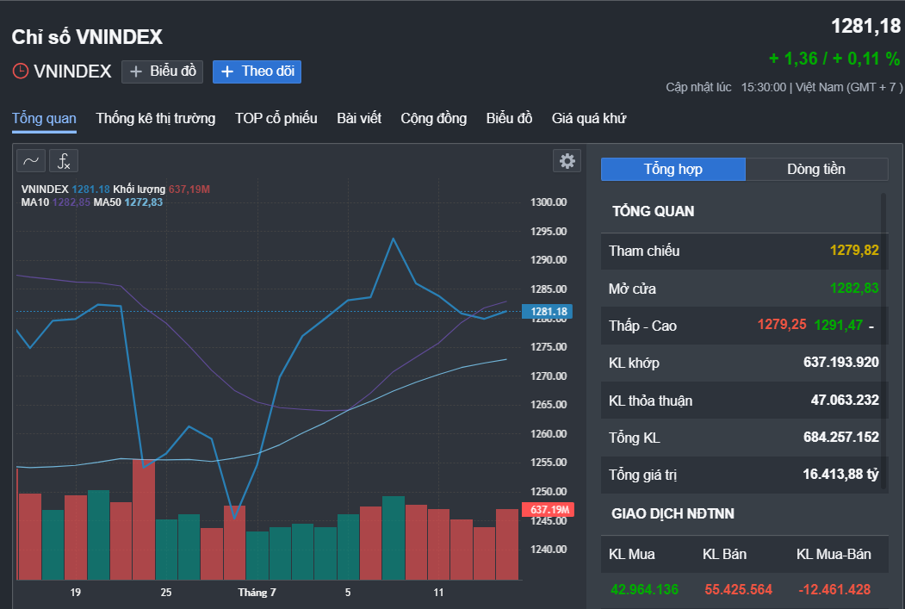Select the Tổng quan tab

(45, 118)
